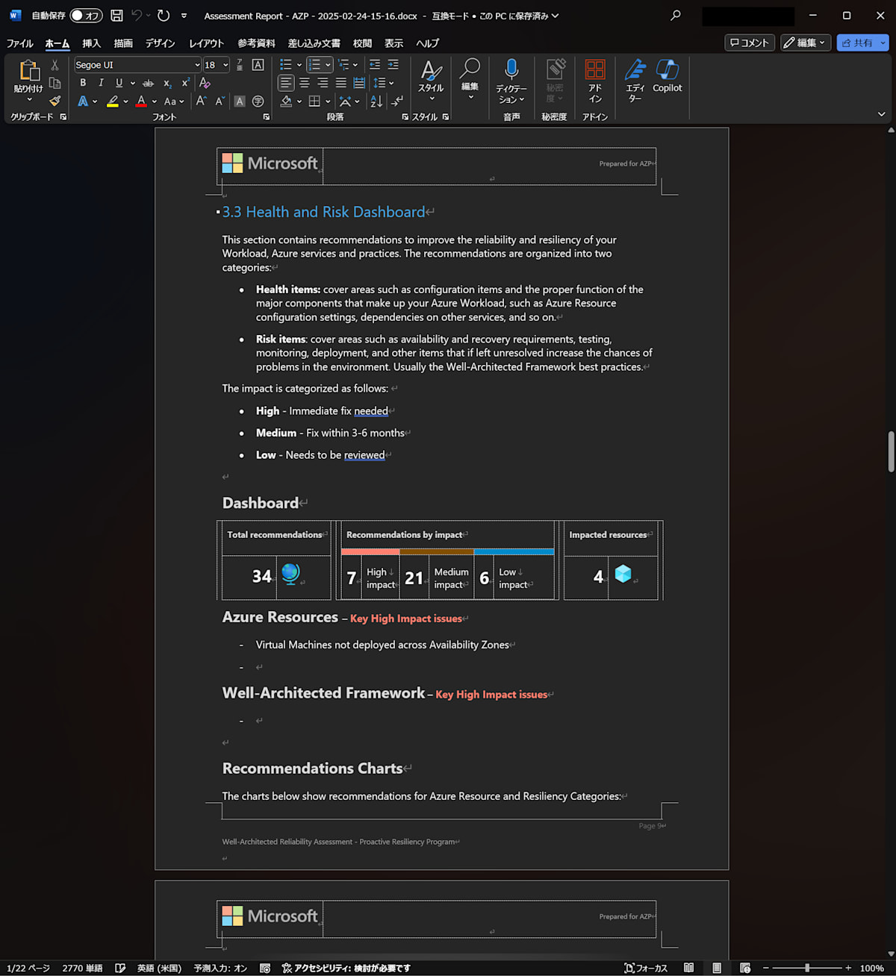The image size is (896, 976).
Task: Toggle bold formatting
Action: (x=83, y=83)
